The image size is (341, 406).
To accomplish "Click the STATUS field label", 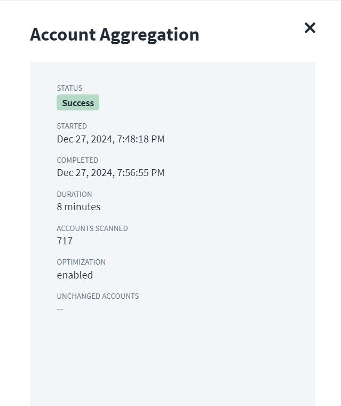I will point(69,88).
